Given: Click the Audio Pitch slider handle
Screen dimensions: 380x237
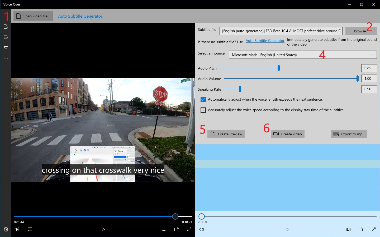Looking at the screenshot, I should (279, 68).
